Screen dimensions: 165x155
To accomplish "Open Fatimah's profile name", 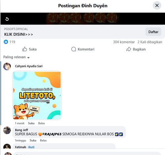I will click(20, 147).
